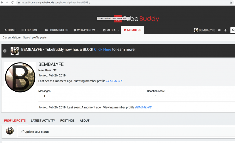Switch to the Latest Activity tab
The height and width of the screenshot is (143, 235).
click(x=43, y=121)
